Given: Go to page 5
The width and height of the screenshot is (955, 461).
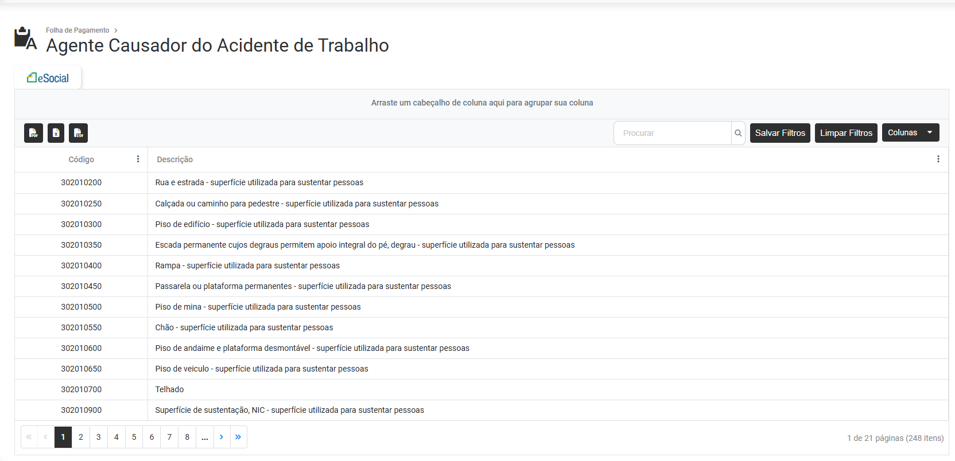Looking at the screenshot, I should (x=134, y=437).
